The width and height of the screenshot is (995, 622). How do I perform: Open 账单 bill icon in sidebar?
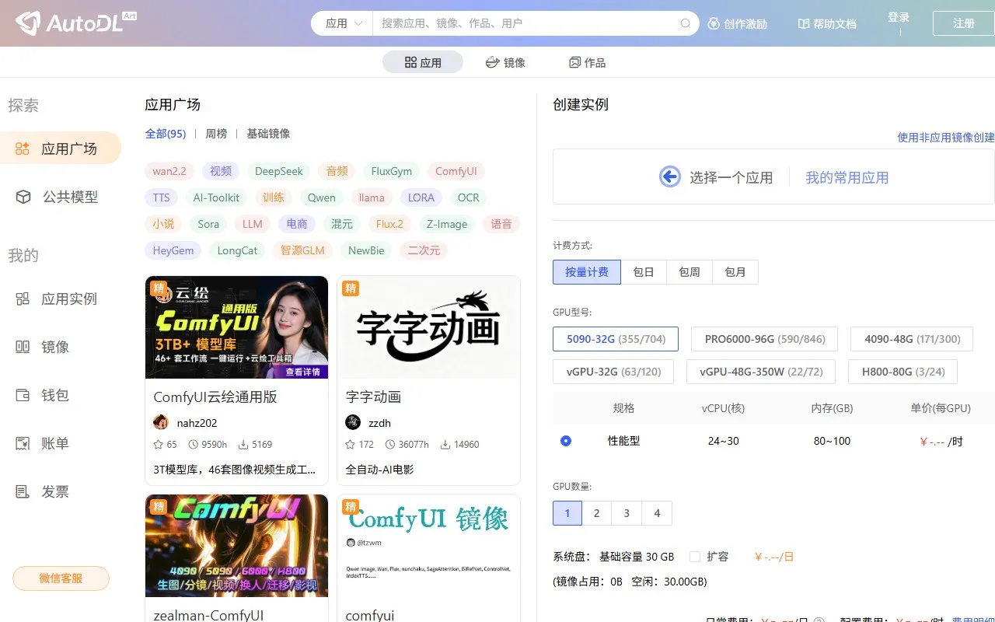(x=23, y=443)
